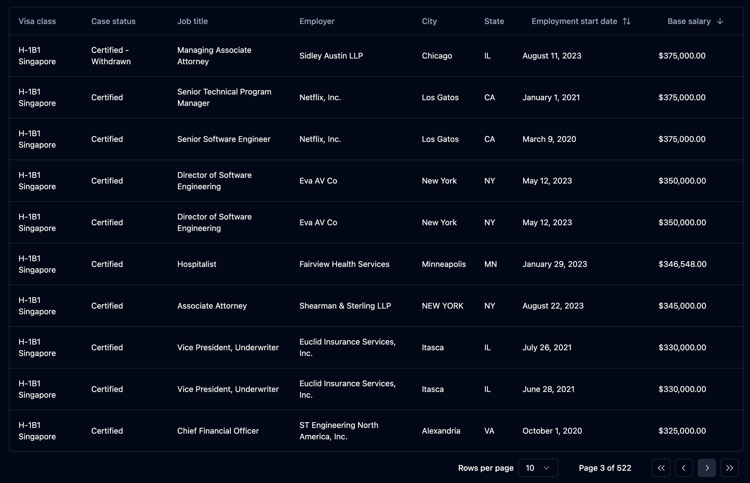750x483 pixels.
Task: Click August 11, 2023 date cell
Action: pyautogui.click(x=552, y=55)
